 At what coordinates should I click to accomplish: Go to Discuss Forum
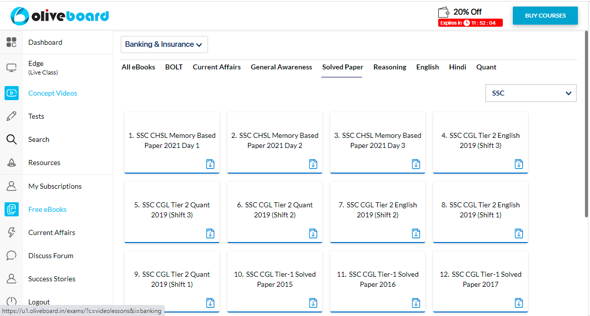point(51,256)
